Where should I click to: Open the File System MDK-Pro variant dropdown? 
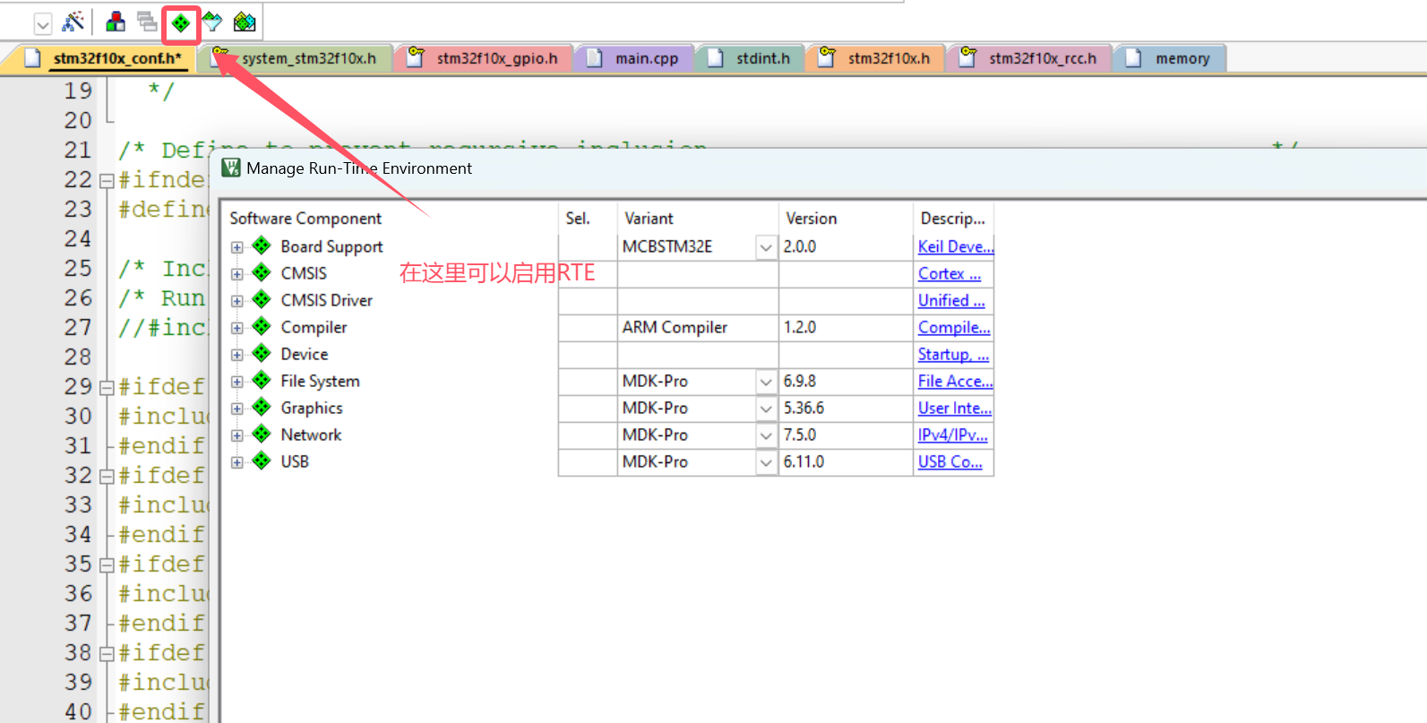pos(766,382)
